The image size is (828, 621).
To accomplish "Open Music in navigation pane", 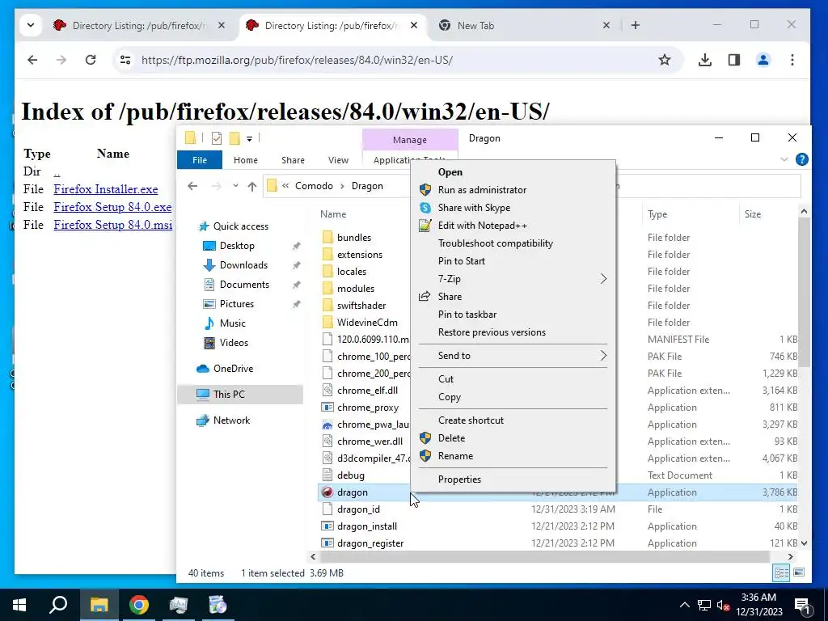I will pyautogui.click(x=232, y=323).
